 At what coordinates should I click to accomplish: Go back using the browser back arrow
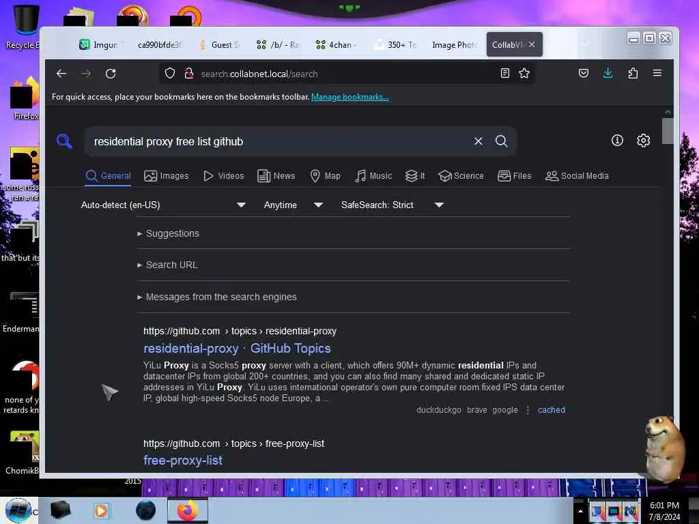[61, 74]
